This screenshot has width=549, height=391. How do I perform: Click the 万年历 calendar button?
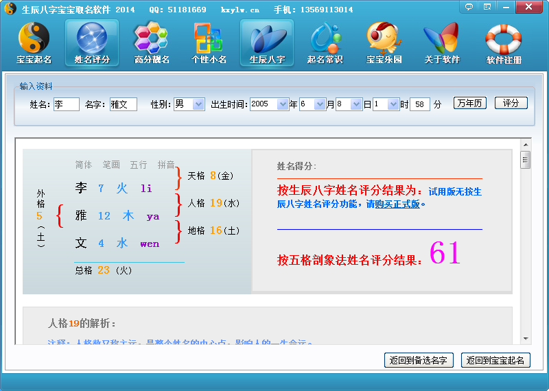(x=470, y=104)
